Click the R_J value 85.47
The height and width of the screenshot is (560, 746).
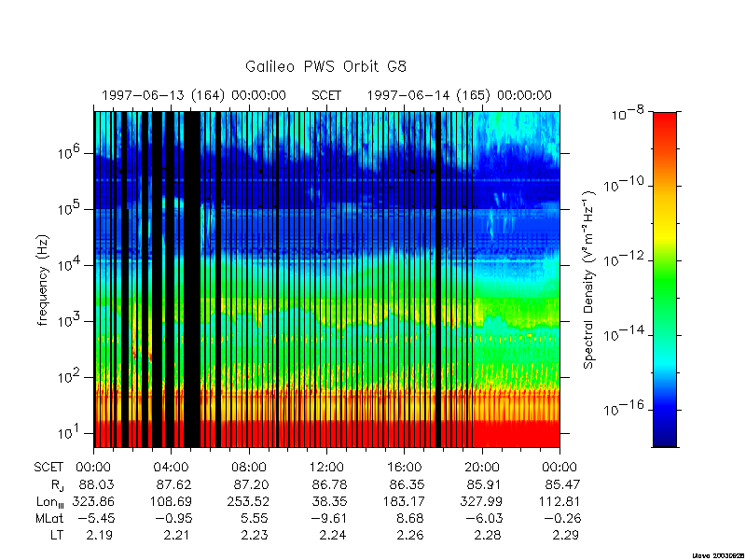click(x=562, y=484)
